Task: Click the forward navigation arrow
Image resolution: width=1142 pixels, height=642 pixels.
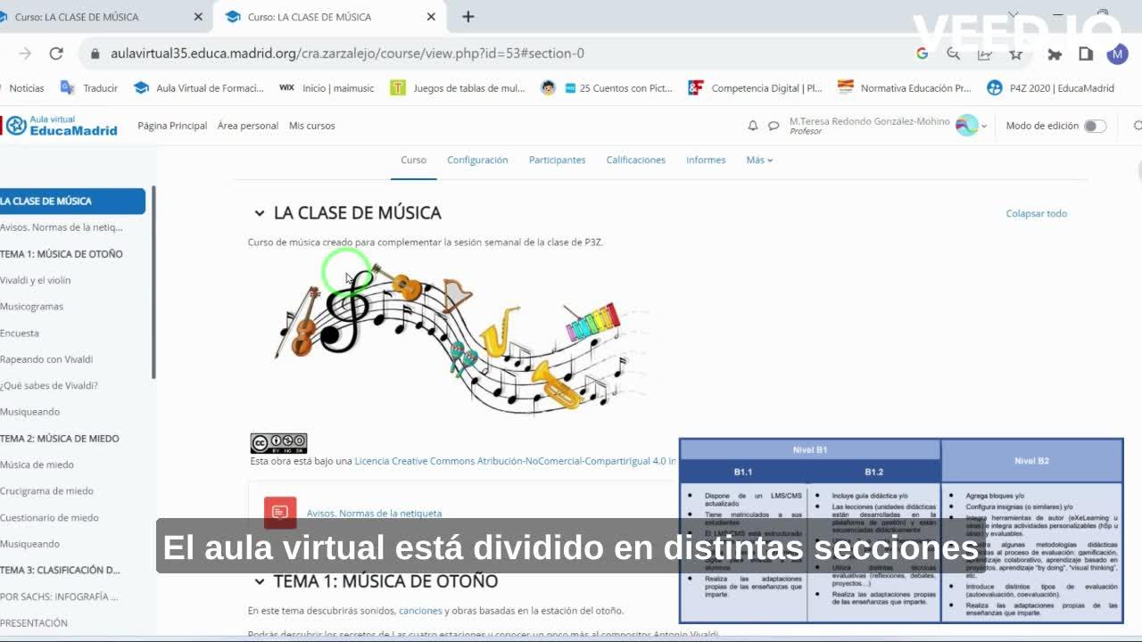Action: 25,53
